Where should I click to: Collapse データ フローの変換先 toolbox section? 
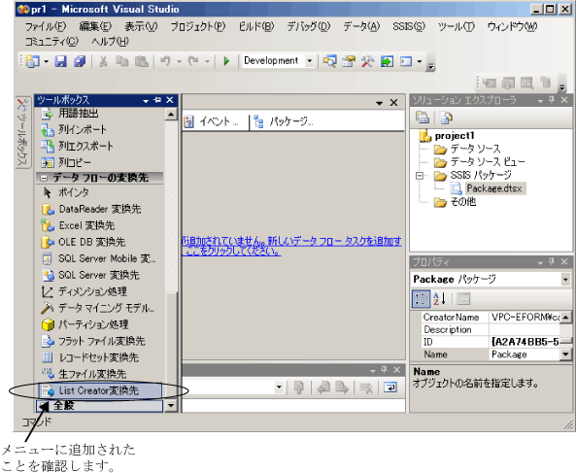click(x=44, y=178)
